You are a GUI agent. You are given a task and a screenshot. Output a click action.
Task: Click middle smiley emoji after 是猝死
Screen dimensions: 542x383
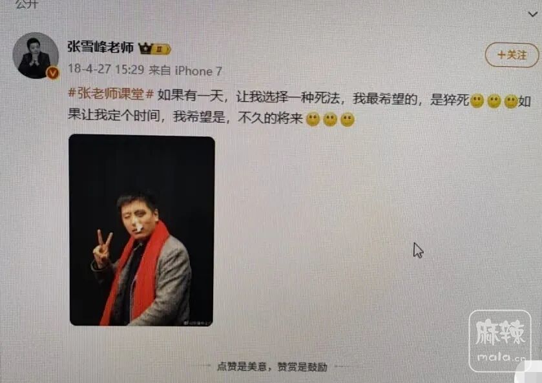tap(494, 101)
